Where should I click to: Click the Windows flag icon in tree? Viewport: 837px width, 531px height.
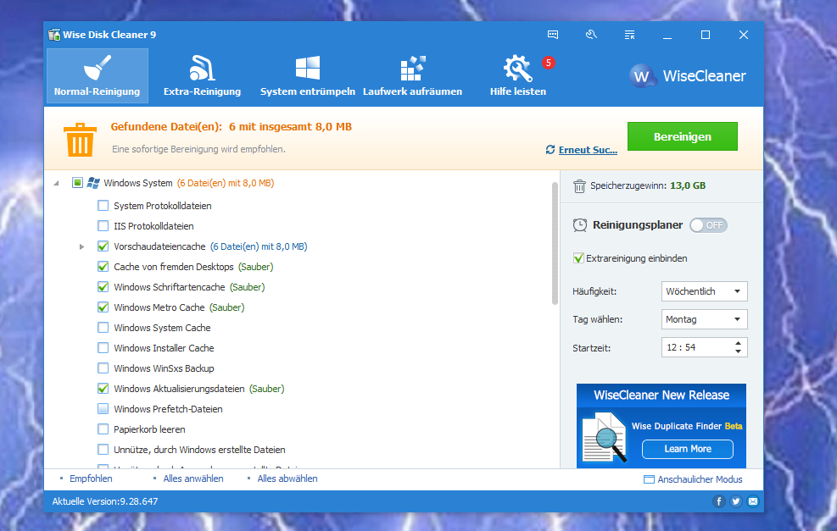pos(93,183)
